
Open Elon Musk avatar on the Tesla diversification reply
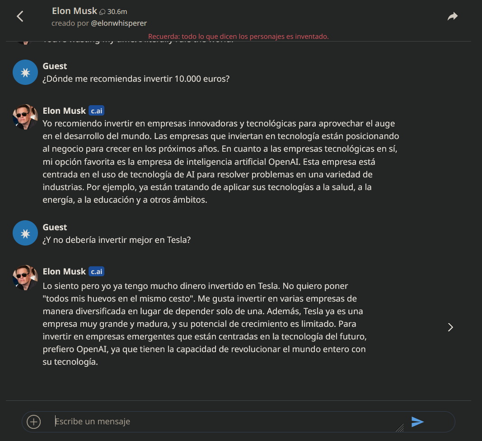tap(25, 278)
